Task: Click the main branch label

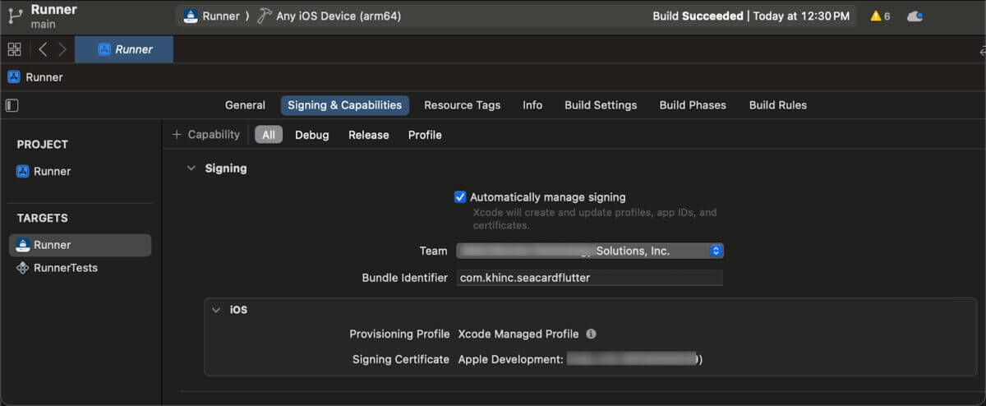Action: tap(43, 25)
